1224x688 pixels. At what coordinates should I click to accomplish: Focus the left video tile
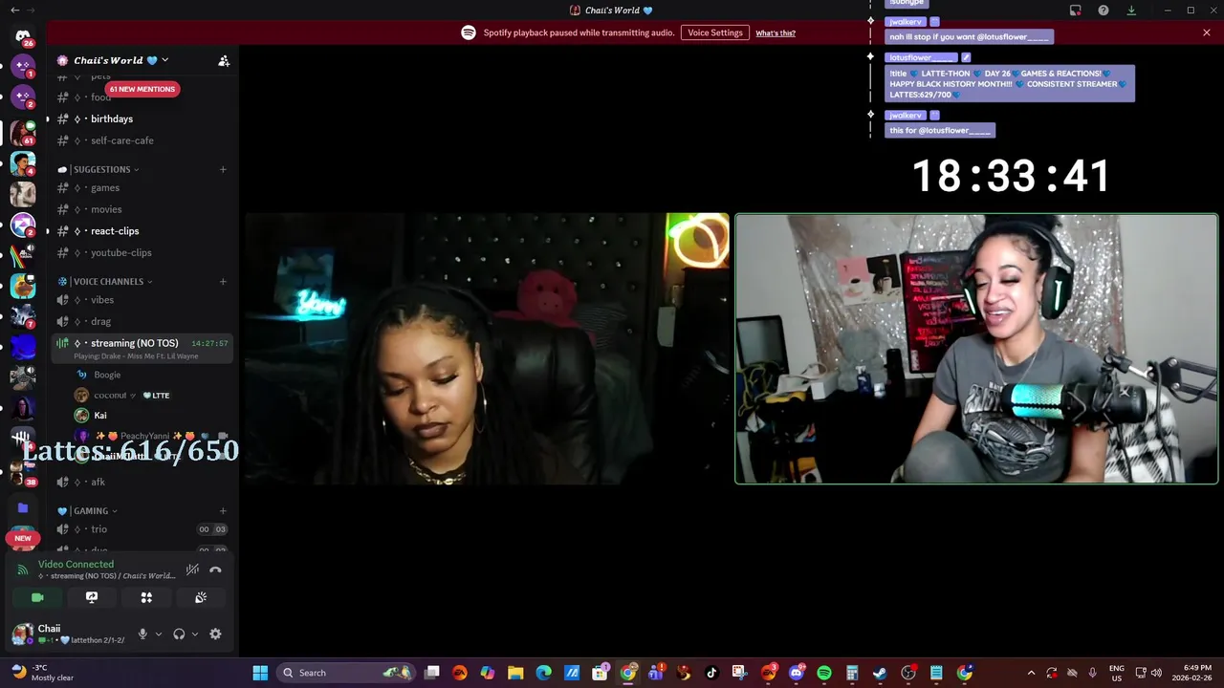488,349
